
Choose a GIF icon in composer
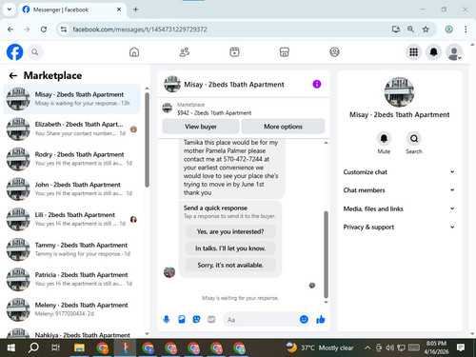(211, 319)
